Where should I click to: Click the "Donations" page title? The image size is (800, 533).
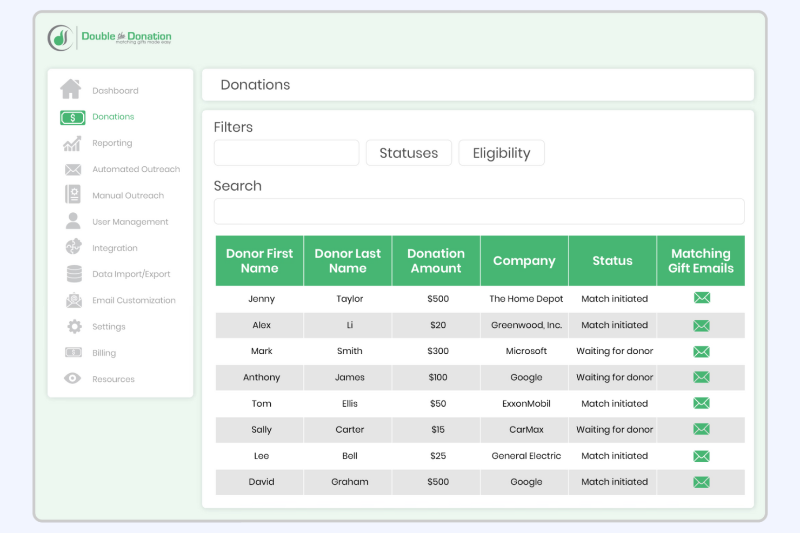(255, 85)
